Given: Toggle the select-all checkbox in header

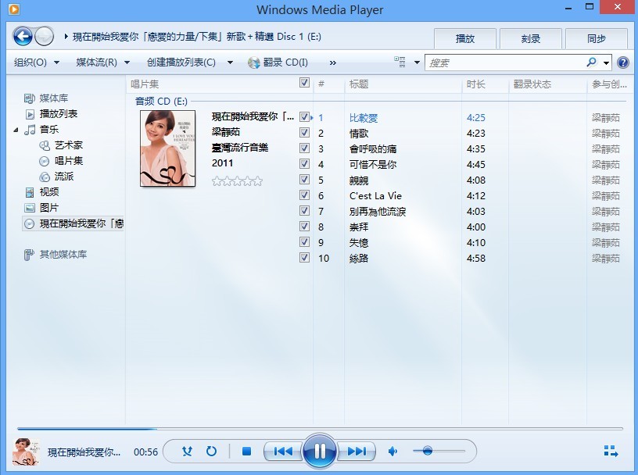Looking at the screenshot, I should 304,83.
